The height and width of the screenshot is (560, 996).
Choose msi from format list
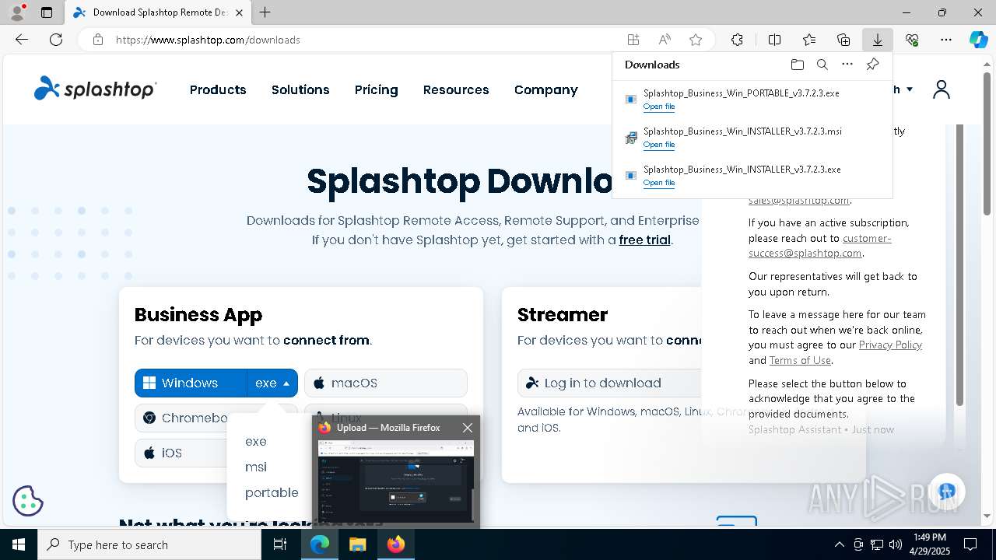(x=256, y=467)
